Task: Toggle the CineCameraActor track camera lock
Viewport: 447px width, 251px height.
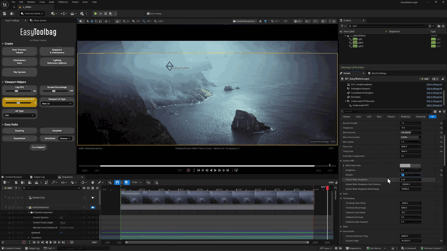Action: coord(93,207)
